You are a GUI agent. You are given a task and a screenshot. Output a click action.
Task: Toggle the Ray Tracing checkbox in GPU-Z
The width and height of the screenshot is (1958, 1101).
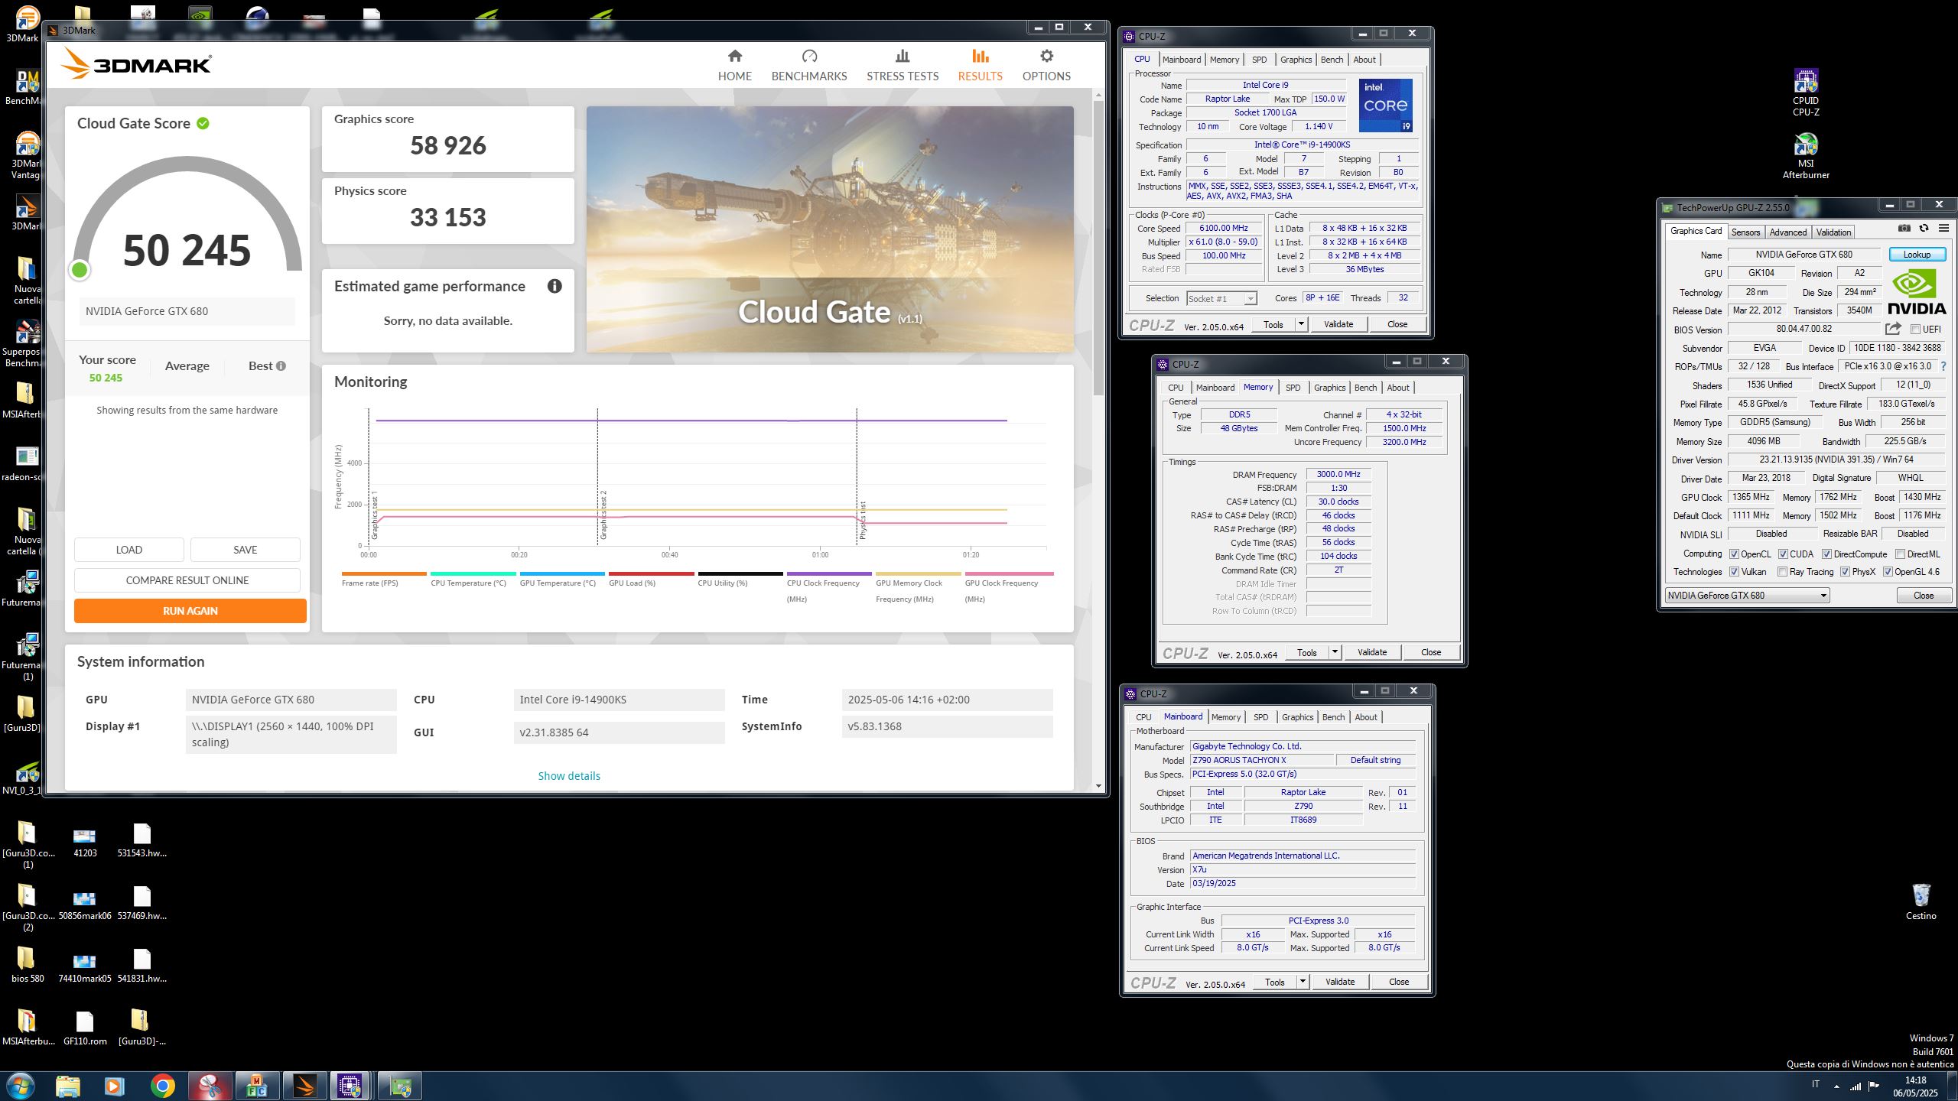(1783, 572)
